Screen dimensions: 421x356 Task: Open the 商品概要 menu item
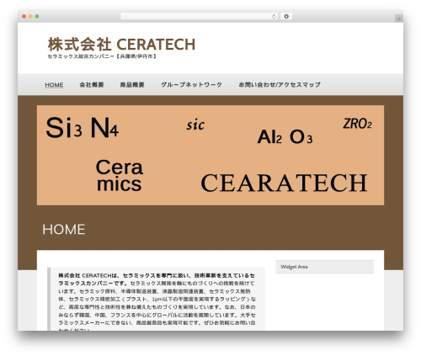132,85
